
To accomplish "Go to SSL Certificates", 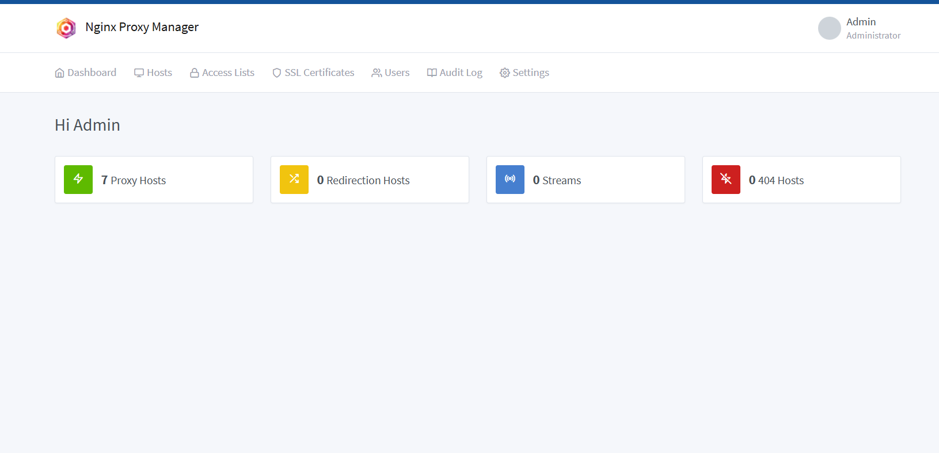I will pyautogui.click(x=313, y=73).
